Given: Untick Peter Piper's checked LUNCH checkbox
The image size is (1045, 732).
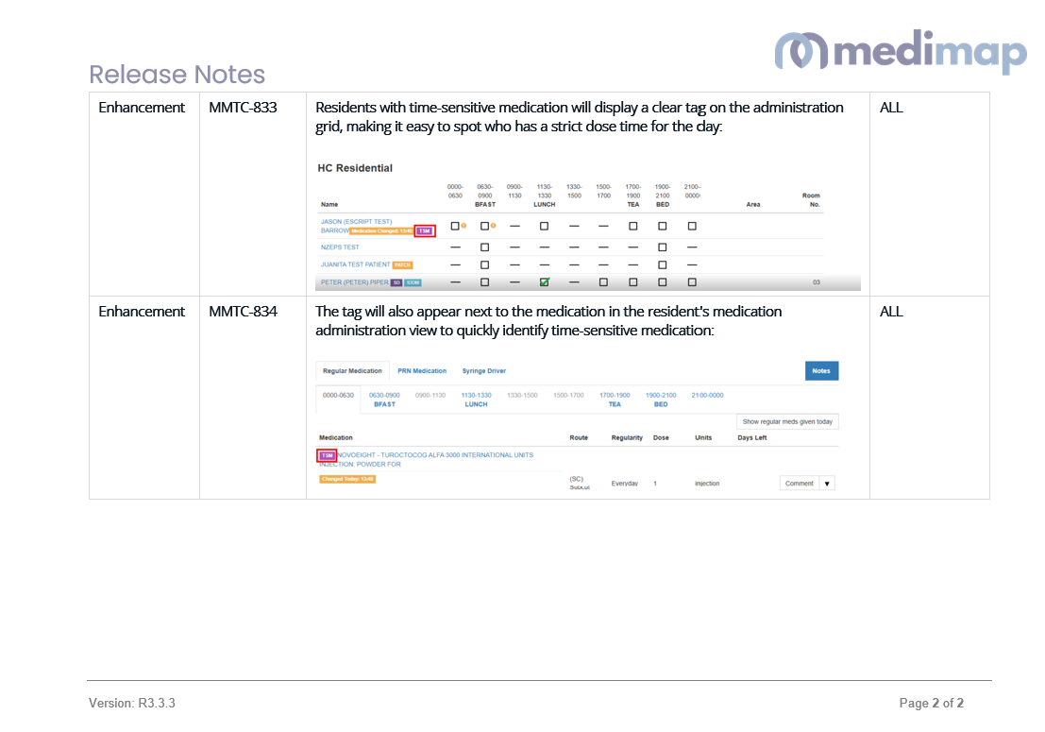Looking at the screenshot, I should 544,282.
